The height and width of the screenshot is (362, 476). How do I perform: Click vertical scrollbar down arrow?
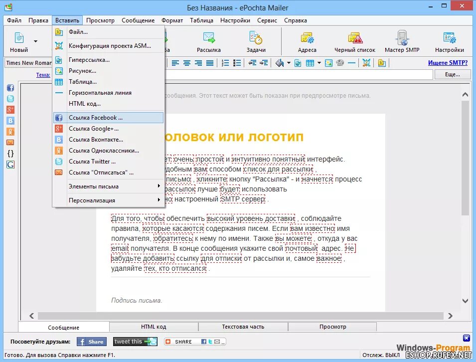(465, 301)
